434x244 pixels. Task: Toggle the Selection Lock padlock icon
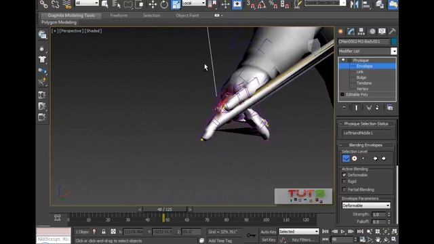pyautogui.click(x=104, y=232)
